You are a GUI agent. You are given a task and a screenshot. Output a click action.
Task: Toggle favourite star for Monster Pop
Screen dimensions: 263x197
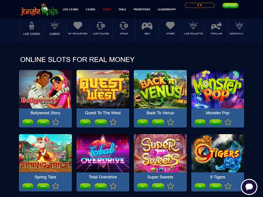pos(228,122)
